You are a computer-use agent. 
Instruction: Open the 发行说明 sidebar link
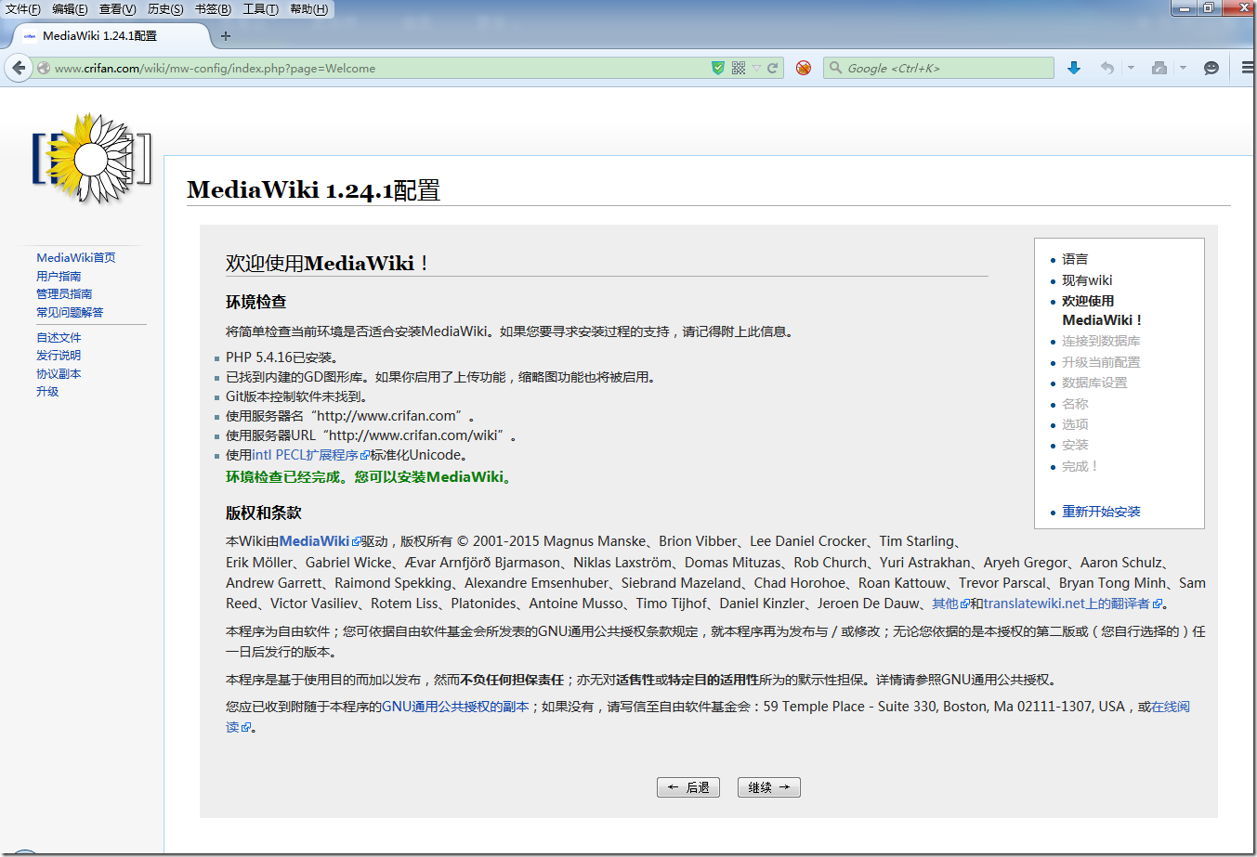tap(59, 355)
